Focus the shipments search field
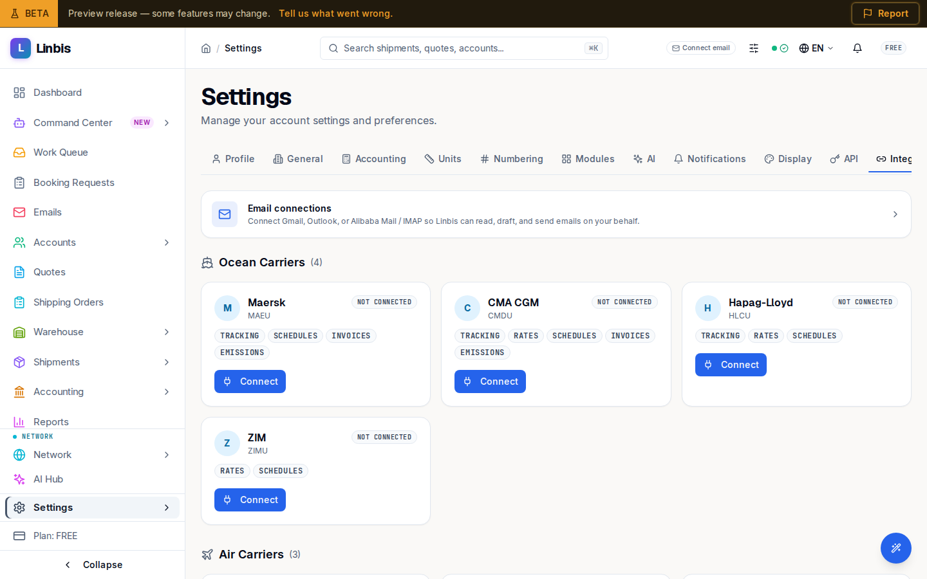The width and height of the screenshot is (927, 579). click(464, 48)
